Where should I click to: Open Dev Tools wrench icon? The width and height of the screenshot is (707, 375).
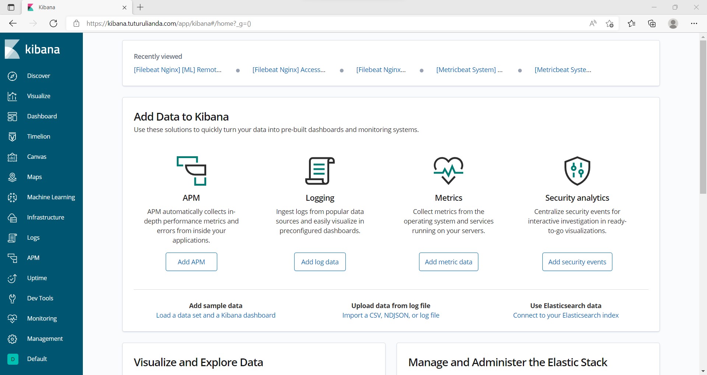[x=12, y=299]
